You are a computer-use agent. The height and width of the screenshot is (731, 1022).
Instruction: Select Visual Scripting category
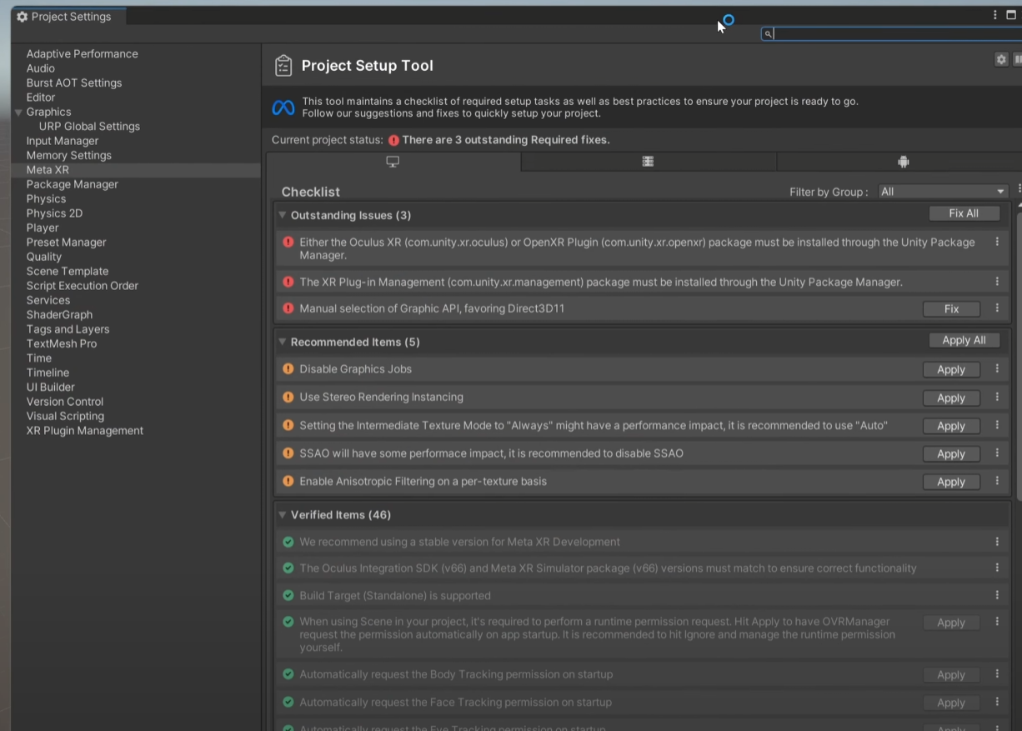pyautogui.click(x=65, y=416)
